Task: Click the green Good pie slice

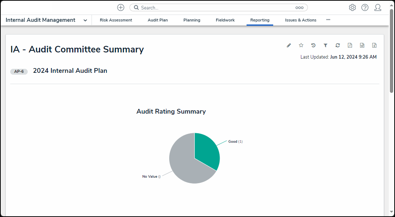Action: click(206, 150)
